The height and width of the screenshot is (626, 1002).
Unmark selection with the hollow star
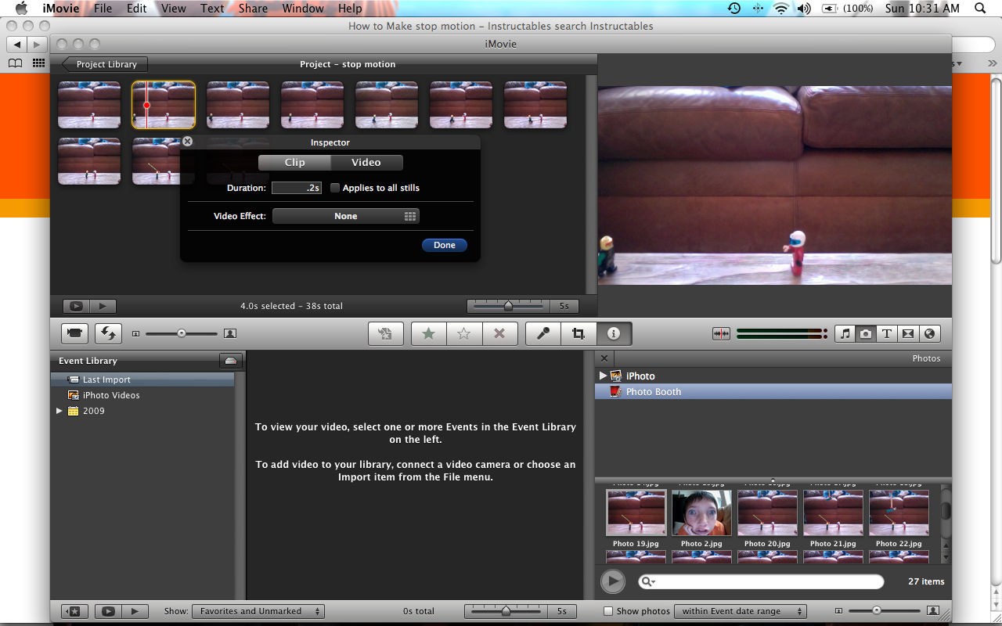click(464, 333)
